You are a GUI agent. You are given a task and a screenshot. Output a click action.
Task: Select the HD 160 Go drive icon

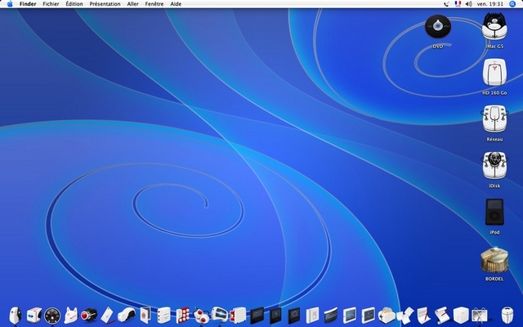(494, 73)
